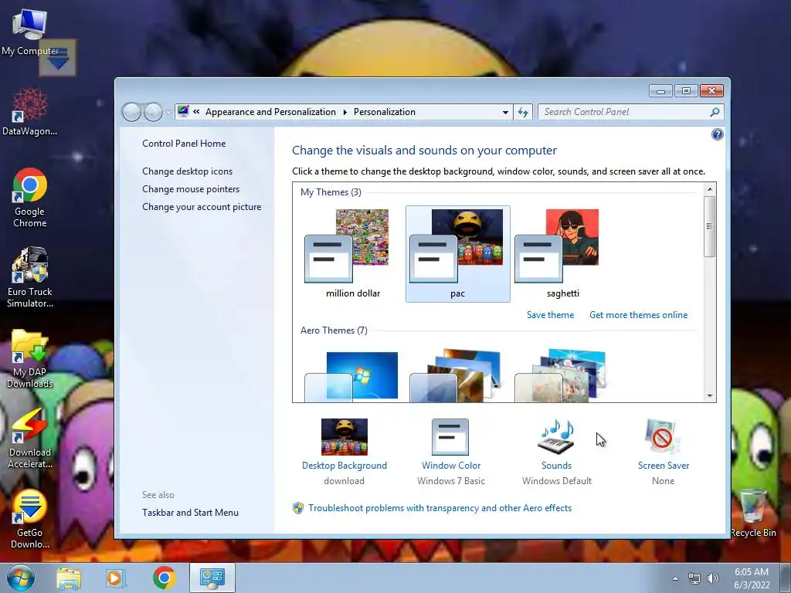The image size is (791, 593).
Task: Select the Windows 7 Aero theme thumbnail
Action: click(x=351, y=375)
